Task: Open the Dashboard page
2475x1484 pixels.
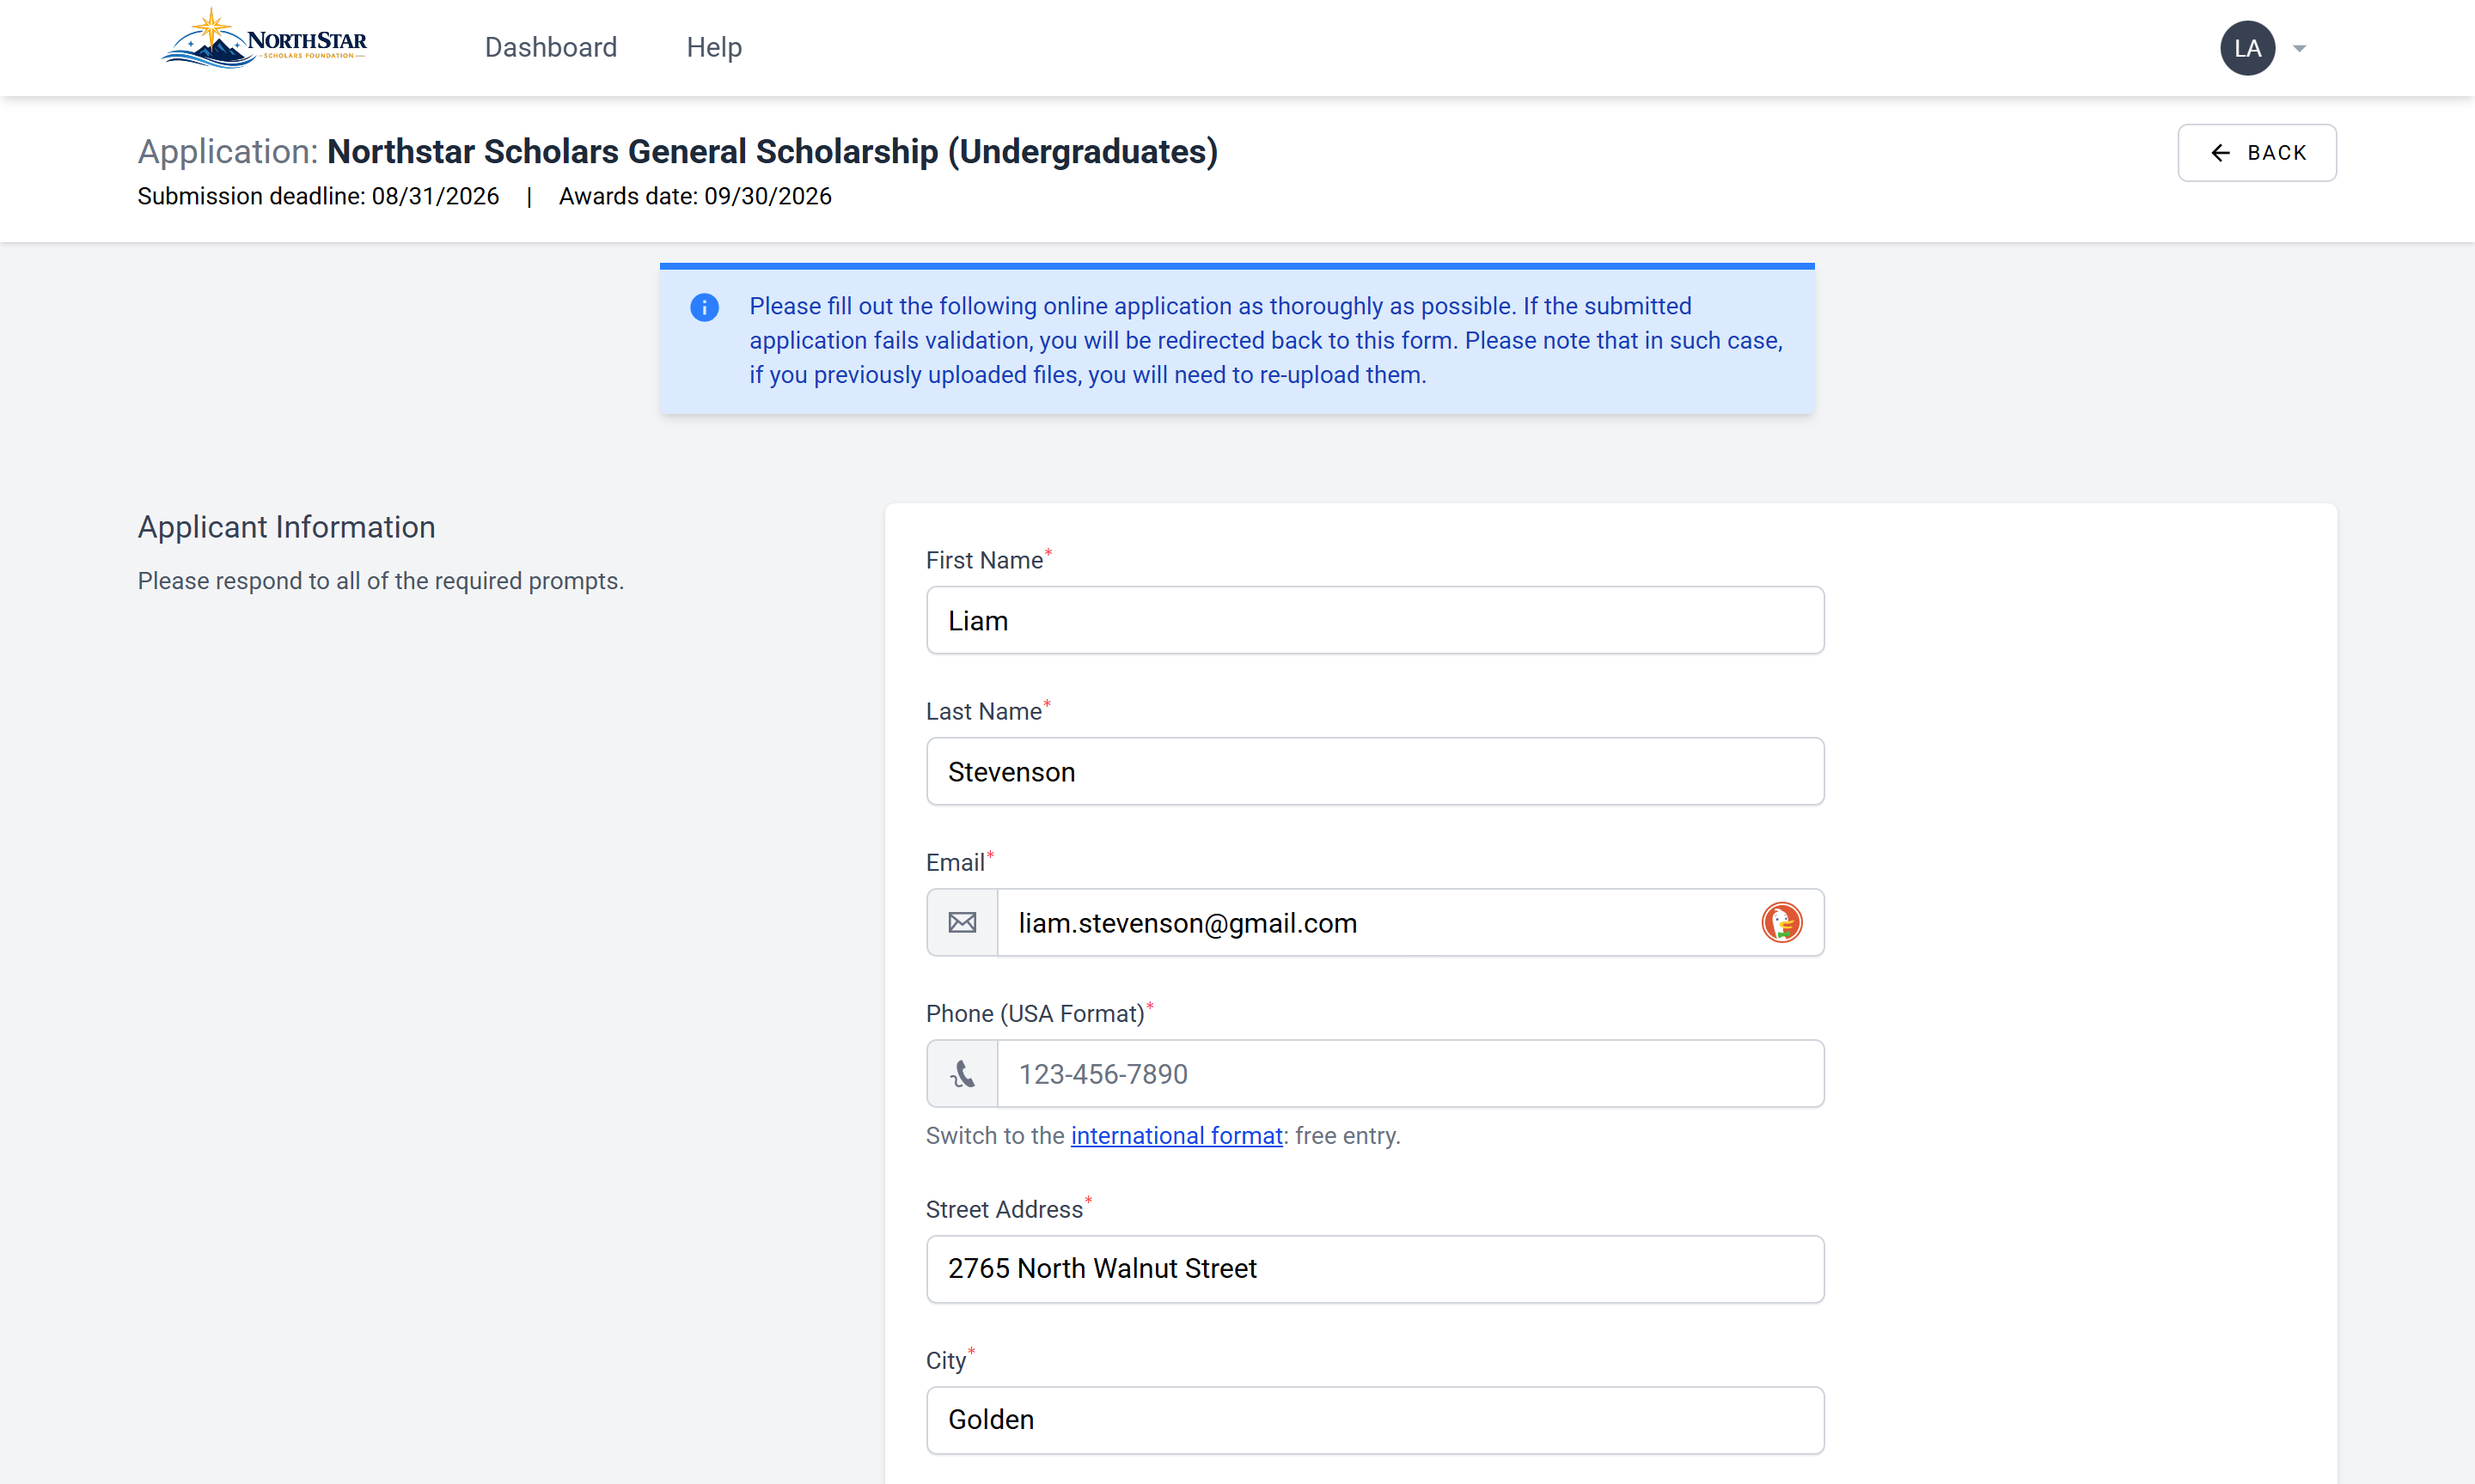Action: coord(550,47)
